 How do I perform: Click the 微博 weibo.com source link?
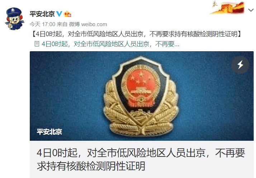(88, 24)
